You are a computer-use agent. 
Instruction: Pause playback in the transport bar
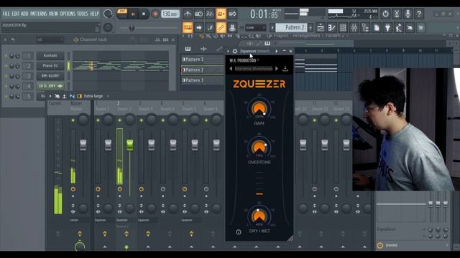point(133,14)
